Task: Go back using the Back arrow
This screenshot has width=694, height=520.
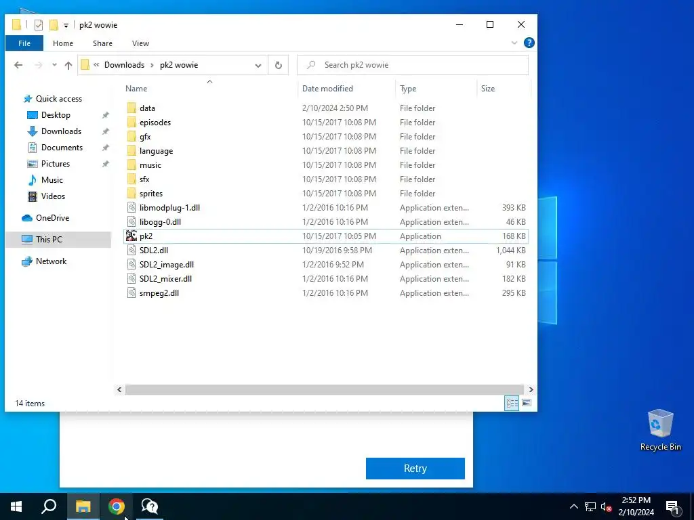Action: tap(18, 65)
